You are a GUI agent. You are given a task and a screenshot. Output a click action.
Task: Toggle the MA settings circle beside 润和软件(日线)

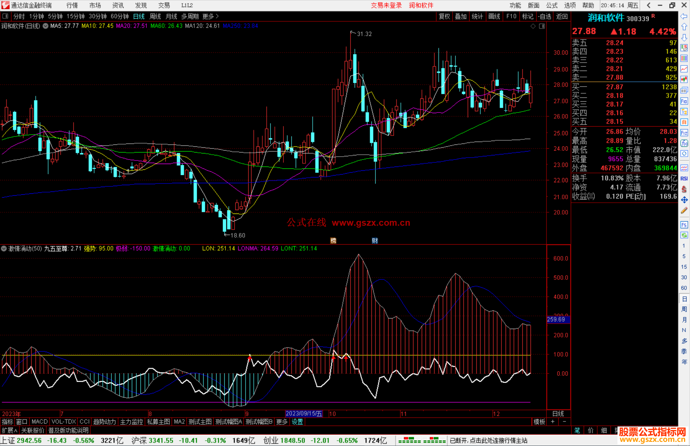click(x=45, y=26)
